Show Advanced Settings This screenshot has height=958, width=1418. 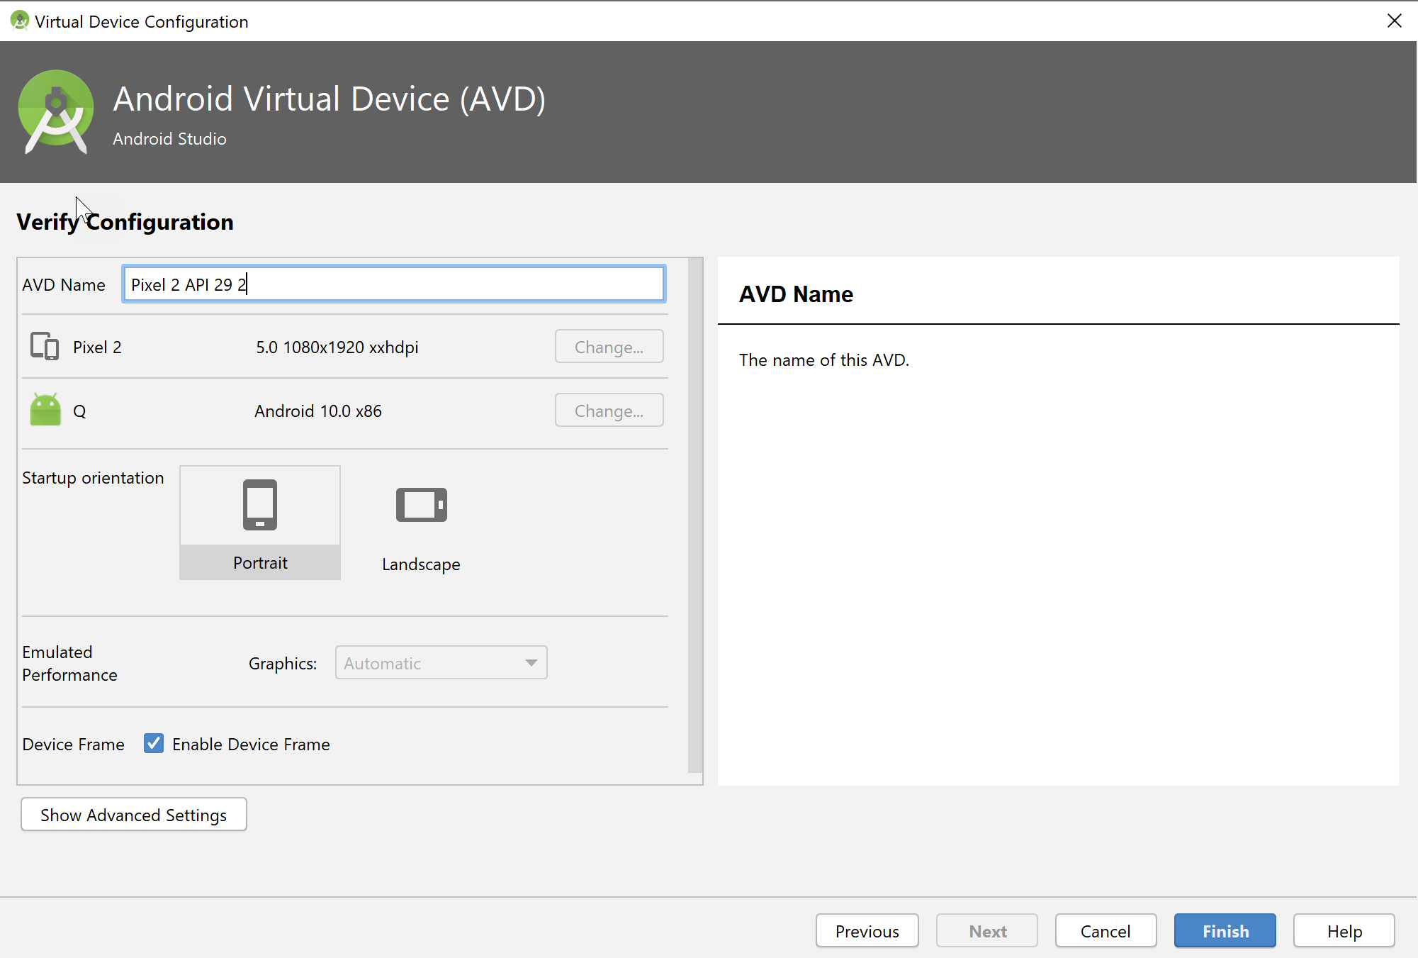tap(134, 815)
